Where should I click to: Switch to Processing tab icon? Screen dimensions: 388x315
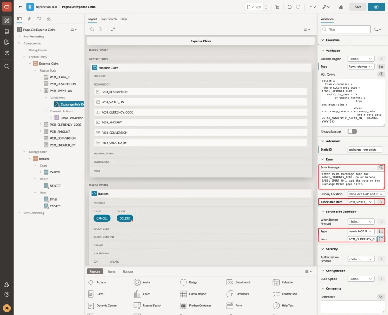39,19
